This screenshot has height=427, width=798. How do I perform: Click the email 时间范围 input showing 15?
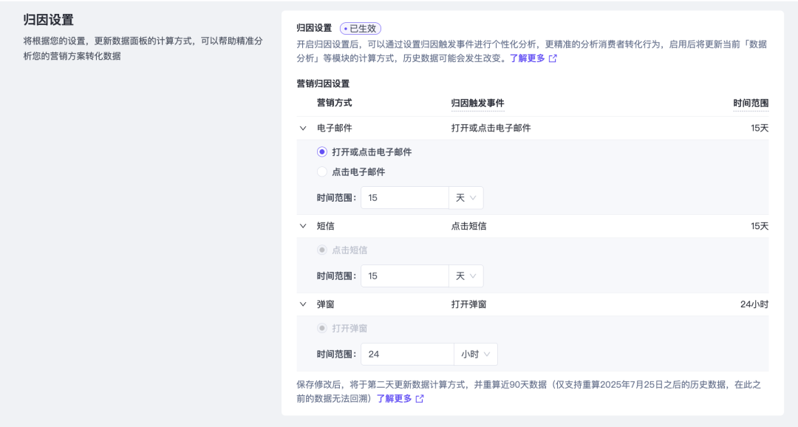(403, 198)
